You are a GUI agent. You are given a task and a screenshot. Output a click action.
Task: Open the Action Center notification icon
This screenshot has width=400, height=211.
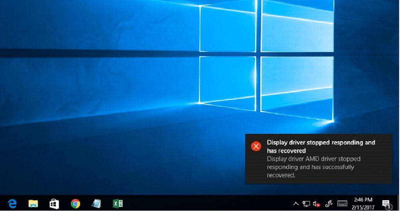click(386, 204)
